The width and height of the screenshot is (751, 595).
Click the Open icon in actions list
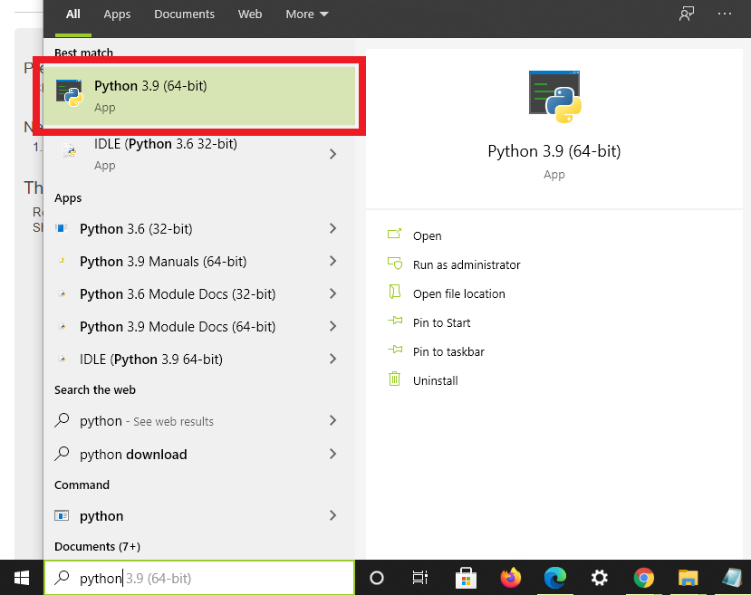[x=394, y=234]
